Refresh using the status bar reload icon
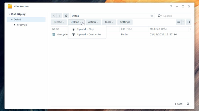 (x=188, y=104)
